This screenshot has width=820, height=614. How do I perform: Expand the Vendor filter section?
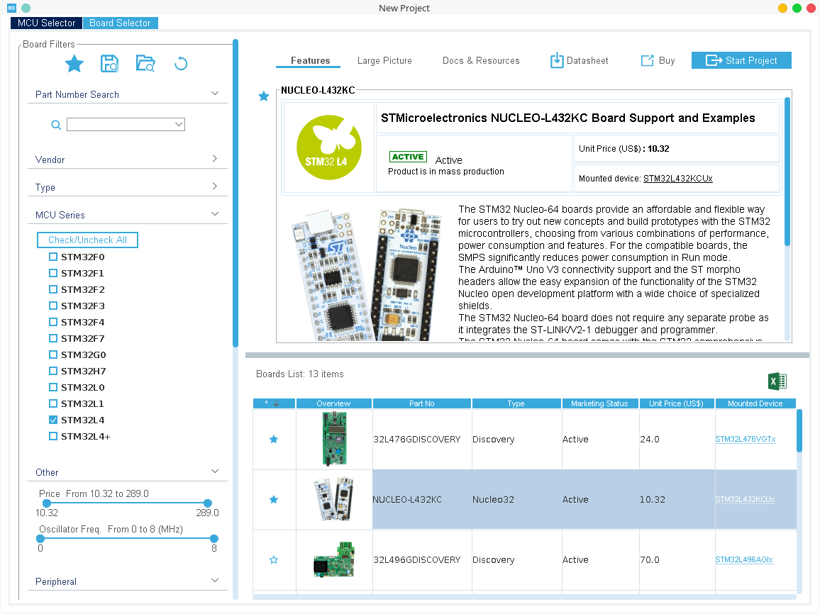click(214, 159)
